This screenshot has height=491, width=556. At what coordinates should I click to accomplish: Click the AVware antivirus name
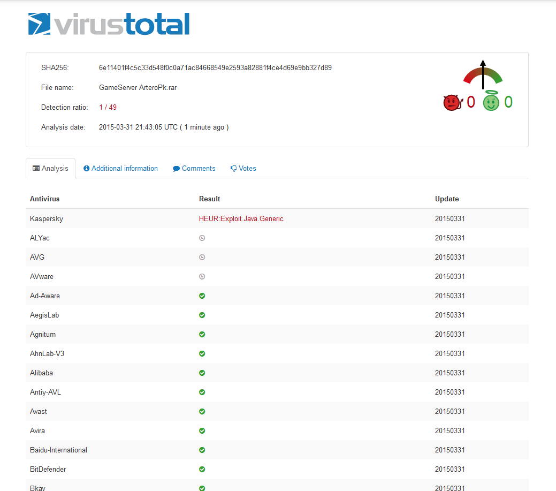(x=42, y=276)
